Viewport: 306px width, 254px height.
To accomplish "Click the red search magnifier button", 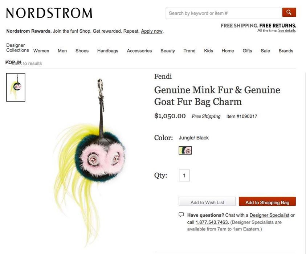I will click(x=289, y=12).
